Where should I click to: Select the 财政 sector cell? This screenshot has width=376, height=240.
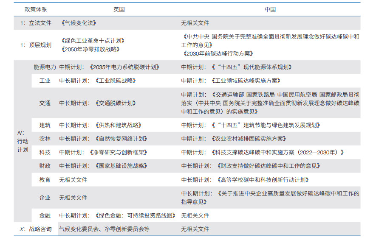click(45, 166)
